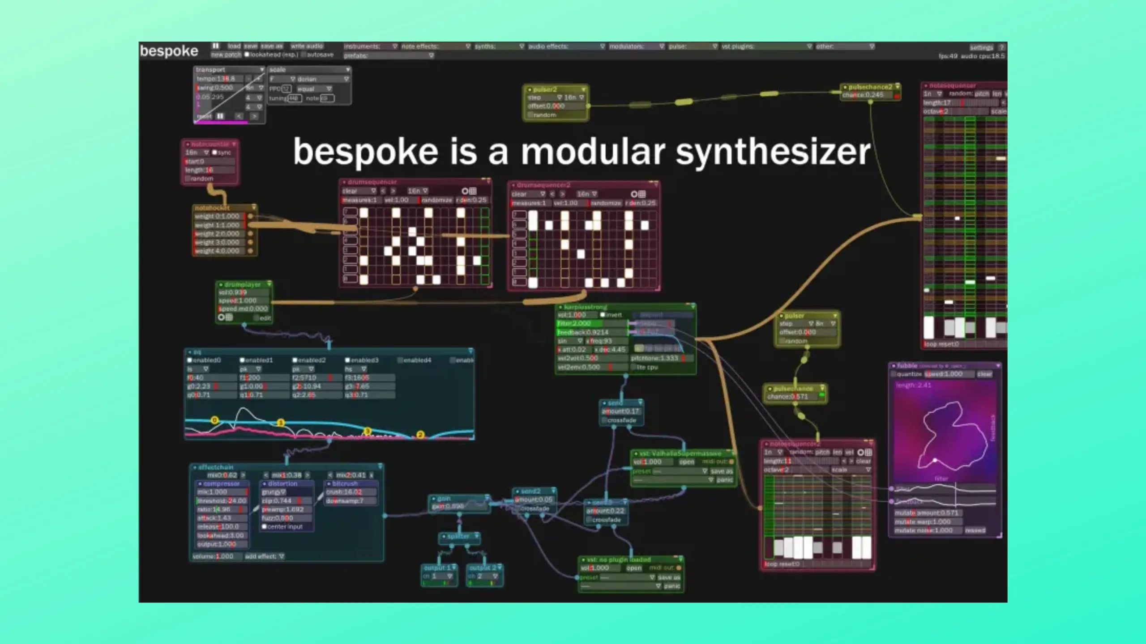Open the note effects dropdown
This screenshot has width=1146, height=644.
pyautogui.click(x=436, y=47)
